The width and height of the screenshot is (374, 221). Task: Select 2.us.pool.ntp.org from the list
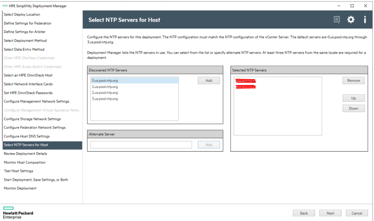click(x=105, y=93)
